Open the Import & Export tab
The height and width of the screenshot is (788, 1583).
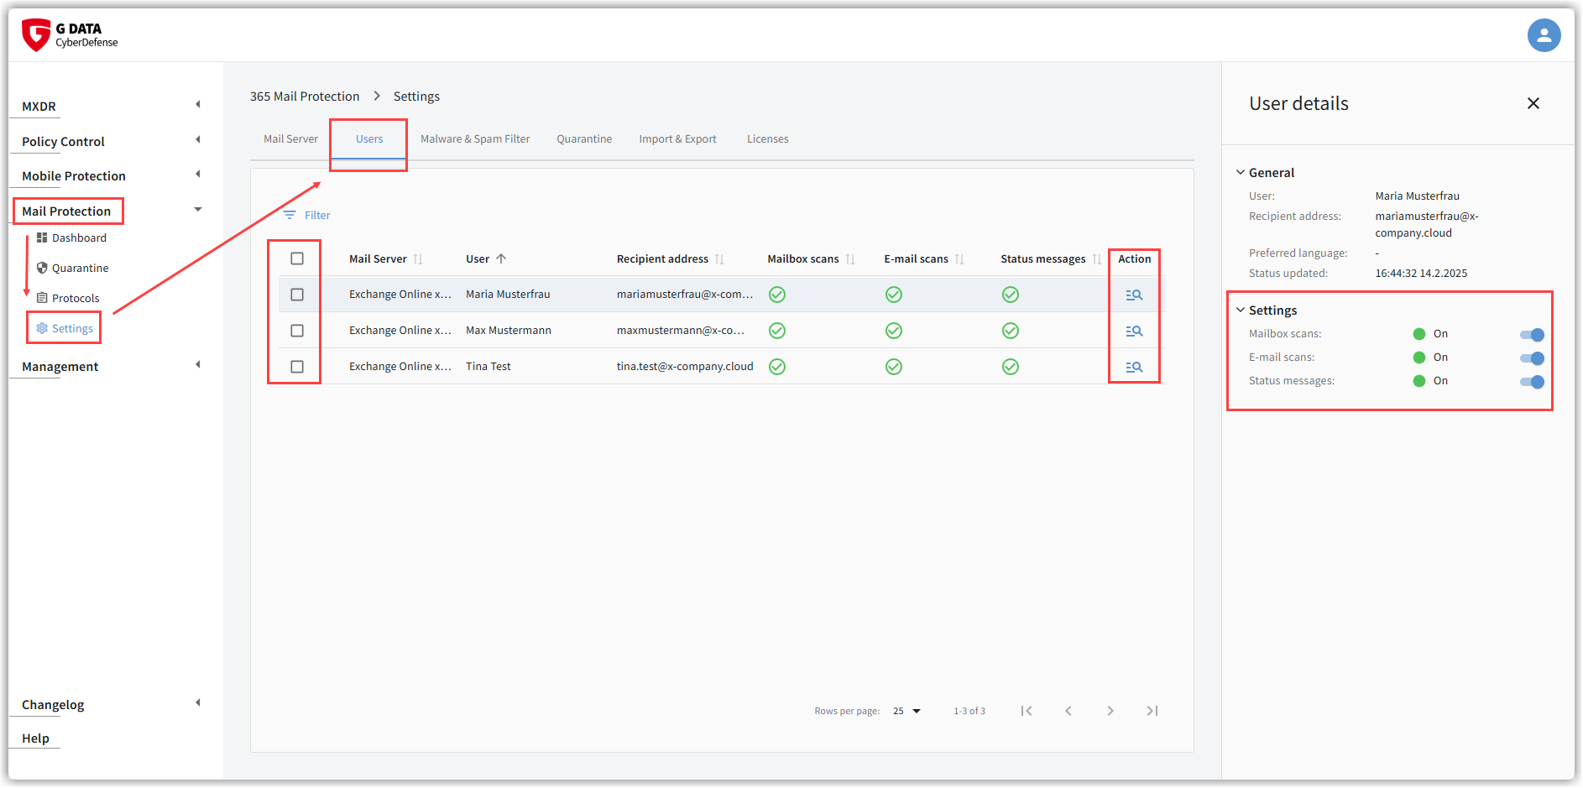point(677,139)
